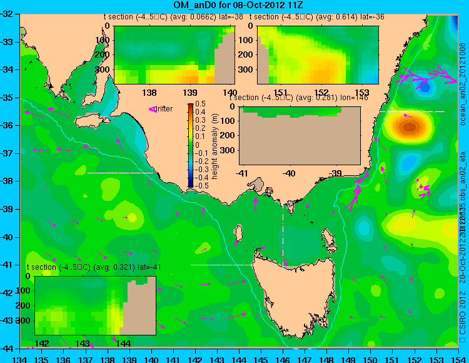Screen dimensions: 469x363
Task: Click on Flinders Island northeast of Tasmania
Action: (328, 238)
